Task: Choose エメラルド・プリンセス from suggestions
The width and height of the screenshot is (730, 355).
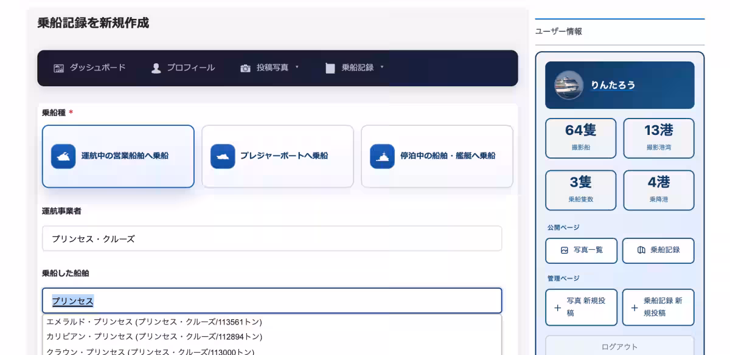Action: point(272,322)
